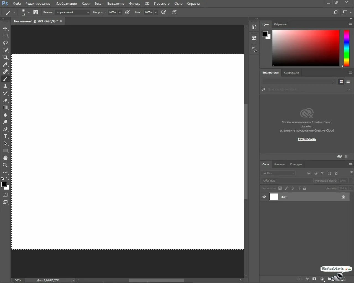
Task: Open the tool preset picker arrow
Action: point(14,12)
